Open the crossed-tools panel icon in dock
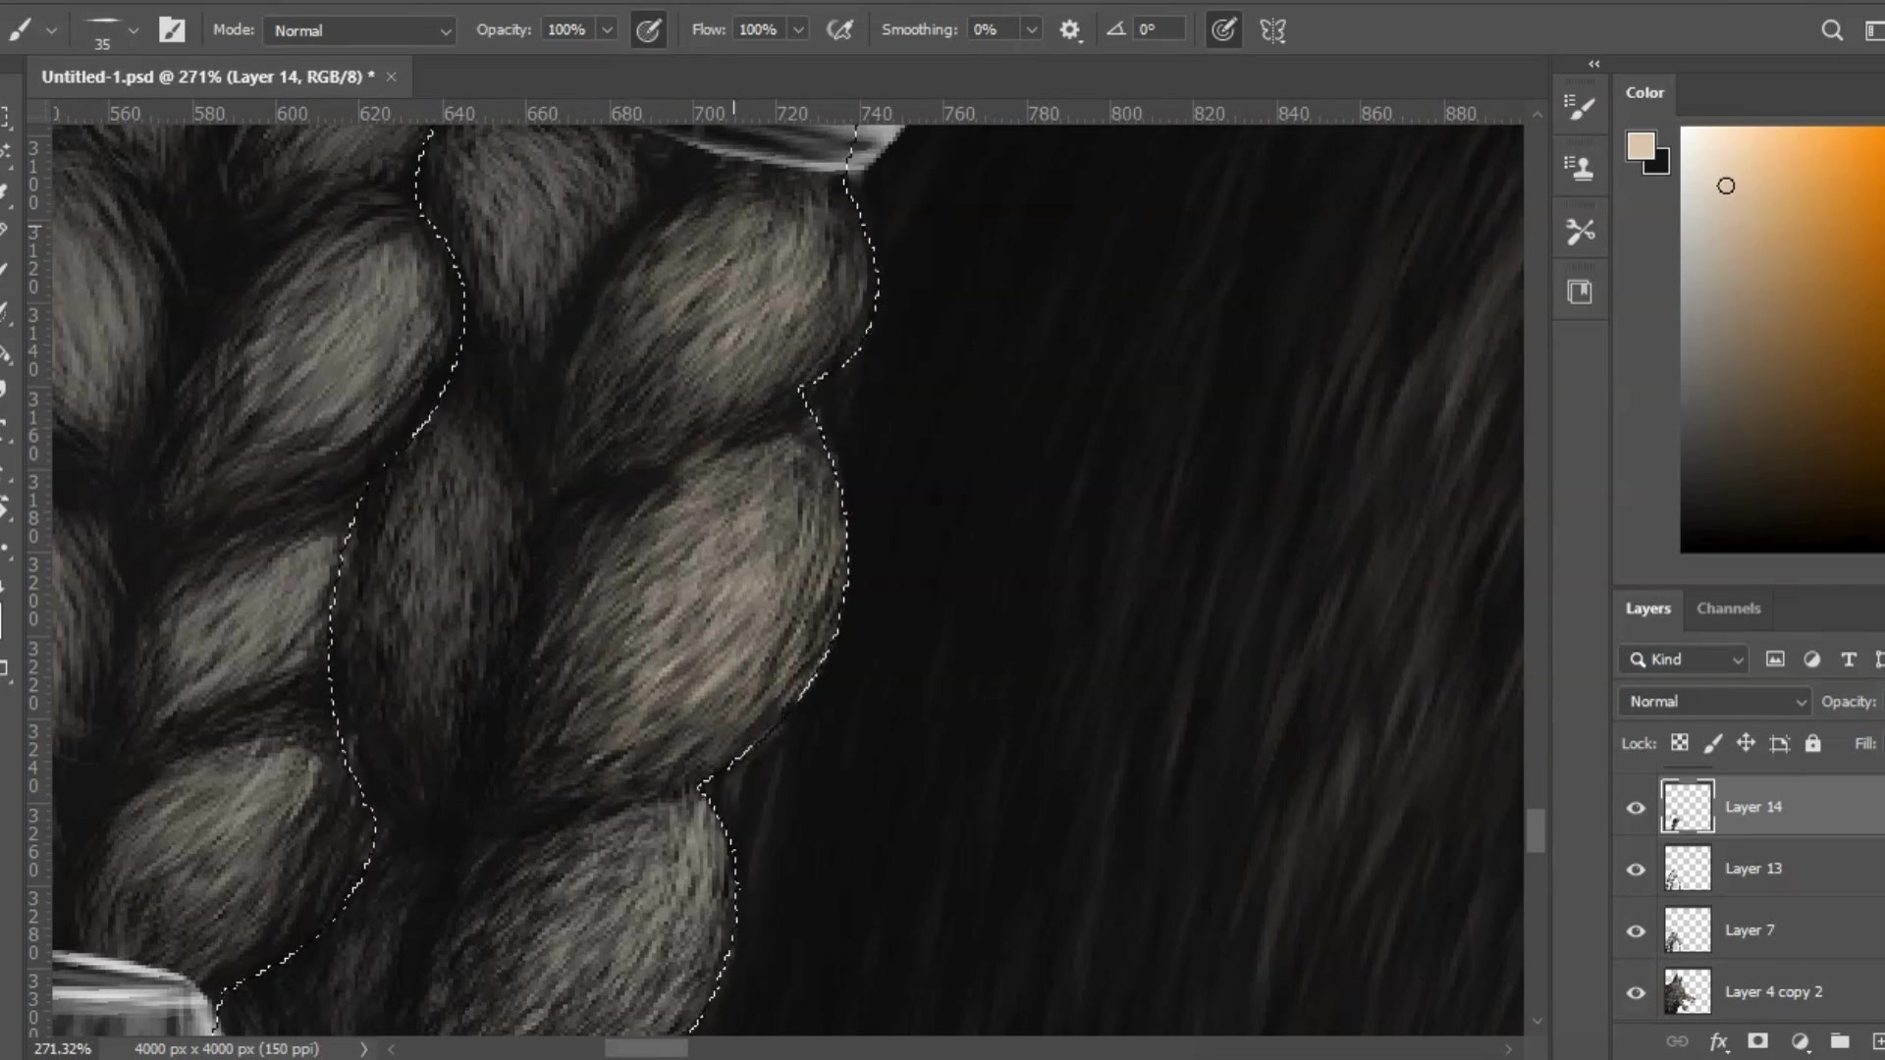This screenshot has height=1060, width=1885. click(x=1580, y=232)
